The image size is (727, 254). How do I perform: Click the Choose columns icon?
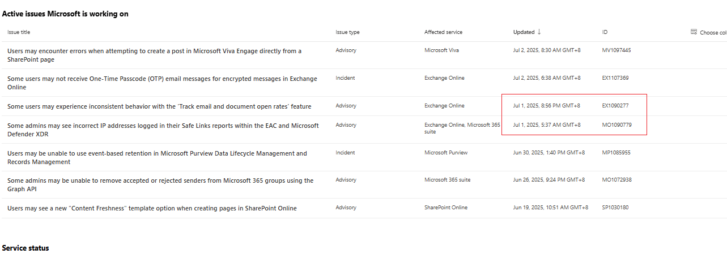[694, 32]
